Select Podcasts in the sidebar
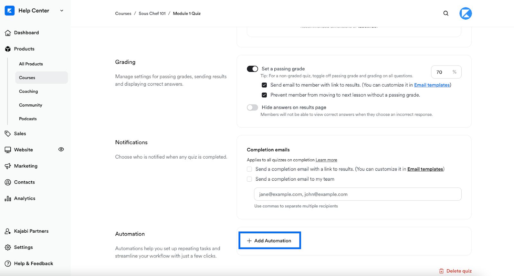This screenshot has height=276, width=514. tap(28, 119)
